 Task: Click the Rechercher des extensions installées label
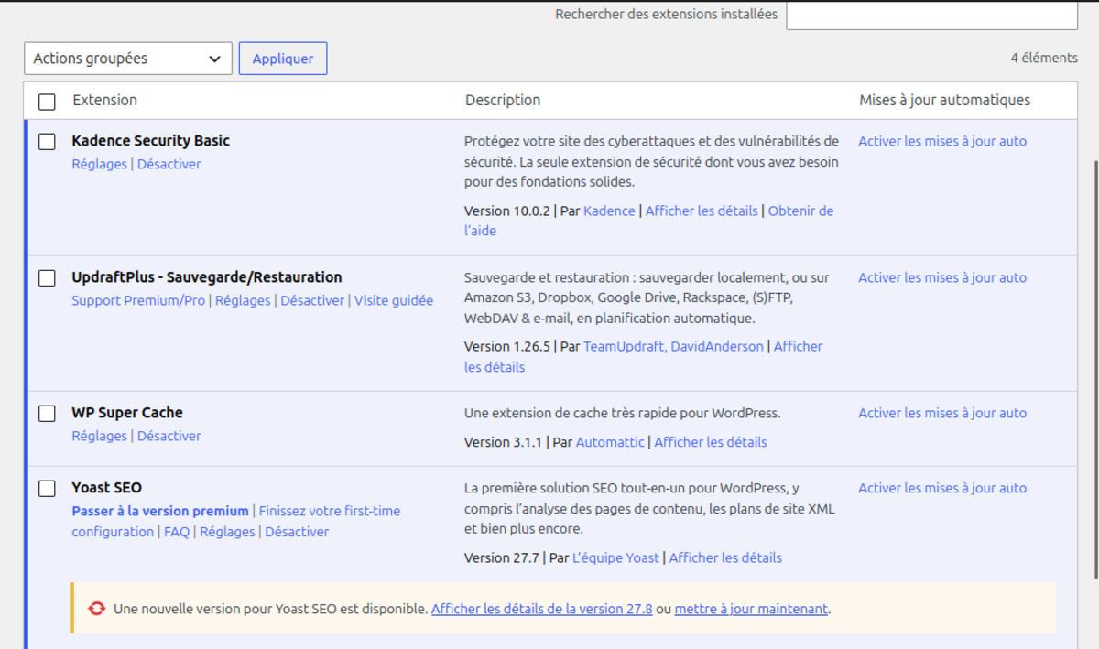(667, 15)
